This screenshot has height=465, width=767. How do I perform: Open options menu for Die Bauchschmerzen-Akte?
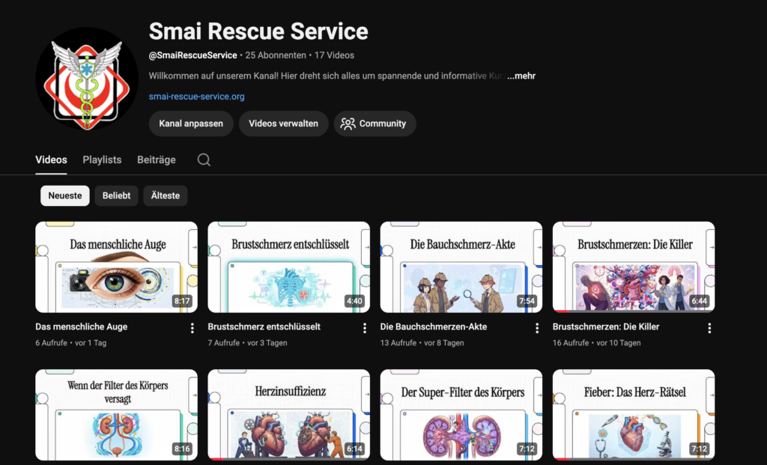coord(537,328)
